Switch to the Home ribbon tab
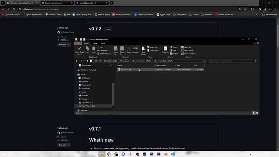The height and width of the screenshot is (157, 279). tap(86, 43)
